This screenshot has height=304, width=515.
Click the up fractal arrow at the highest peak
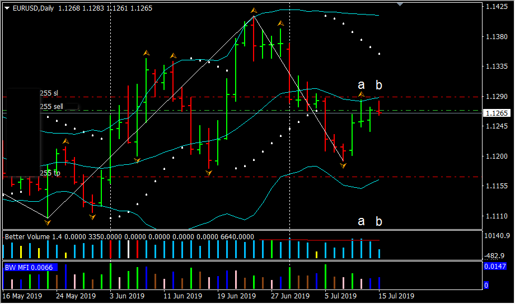click(x=254, y=11)
